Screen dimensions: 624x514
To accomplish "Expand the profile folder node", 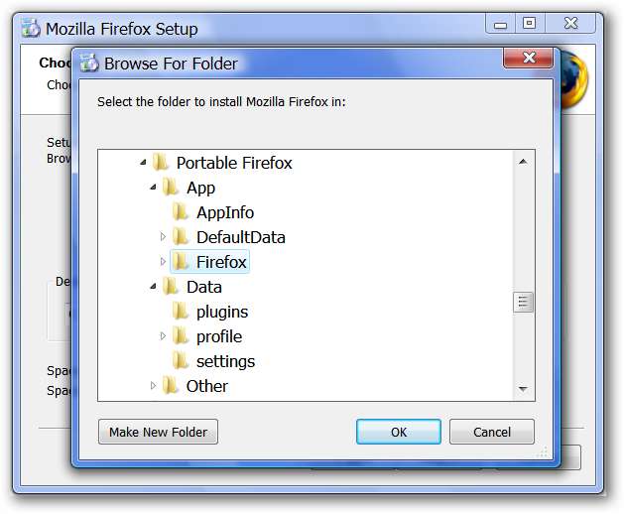I will (x=164, y=336).
